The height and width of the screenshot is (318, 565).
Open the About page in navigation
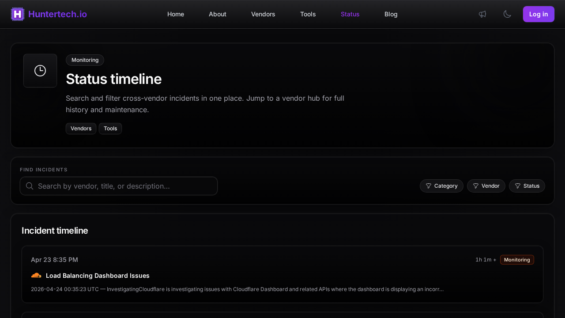tap(218, 14)
